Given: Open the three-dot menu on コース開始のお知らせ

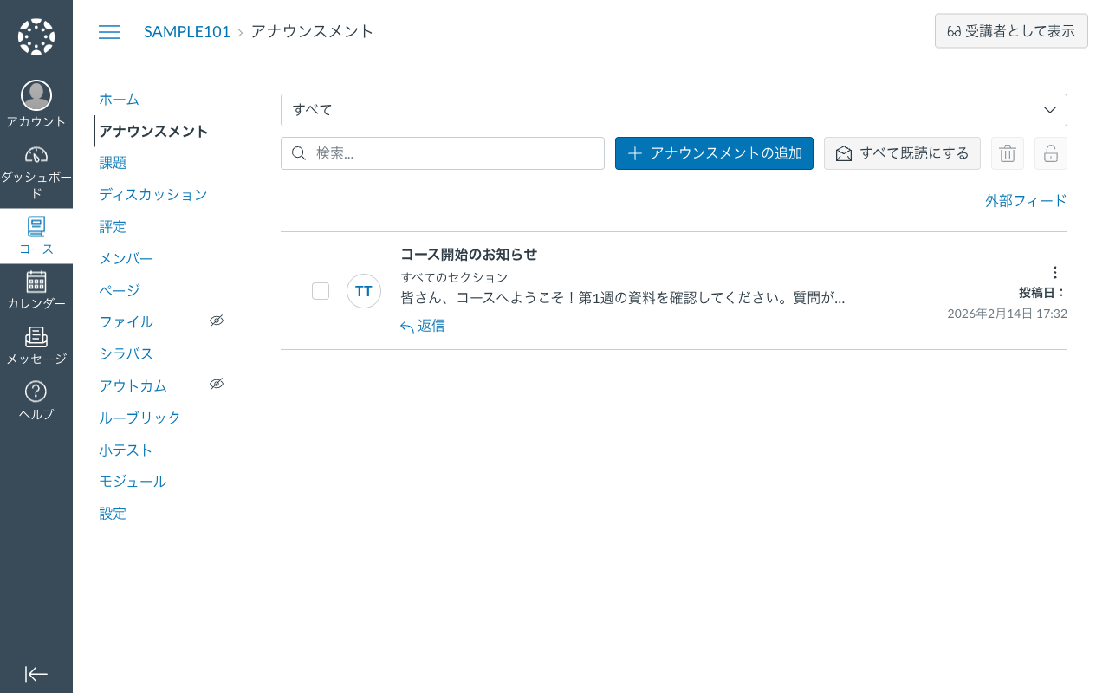Looking at the screenshot, I should pos(1055,272).
